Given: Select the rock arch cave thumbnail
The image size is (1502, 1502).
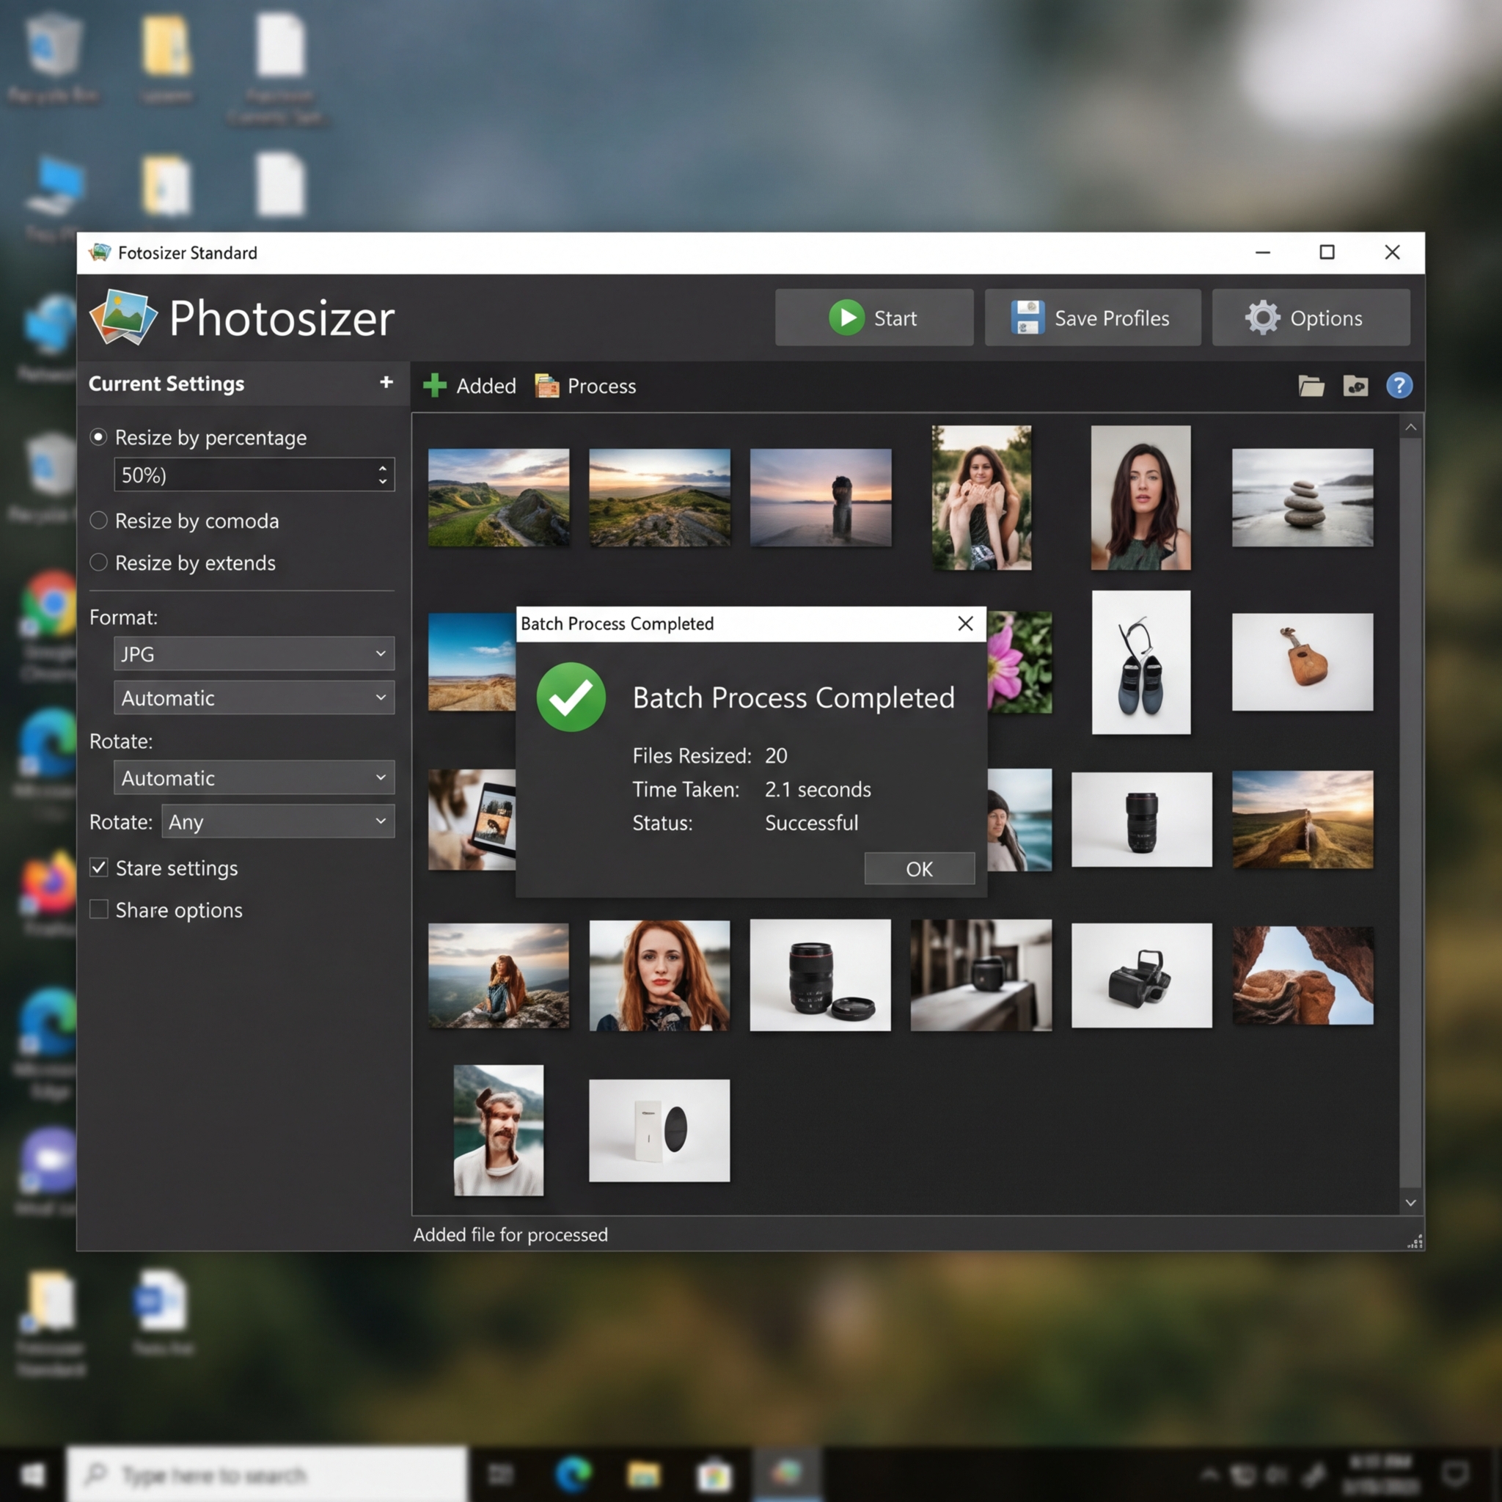Looking at the screenshot, I should coord(1303,975).
